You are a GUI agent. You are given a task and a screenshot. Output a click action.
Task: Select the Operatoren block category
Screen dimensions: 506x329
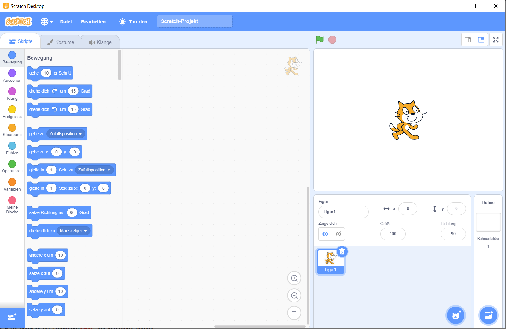(12, 166)
